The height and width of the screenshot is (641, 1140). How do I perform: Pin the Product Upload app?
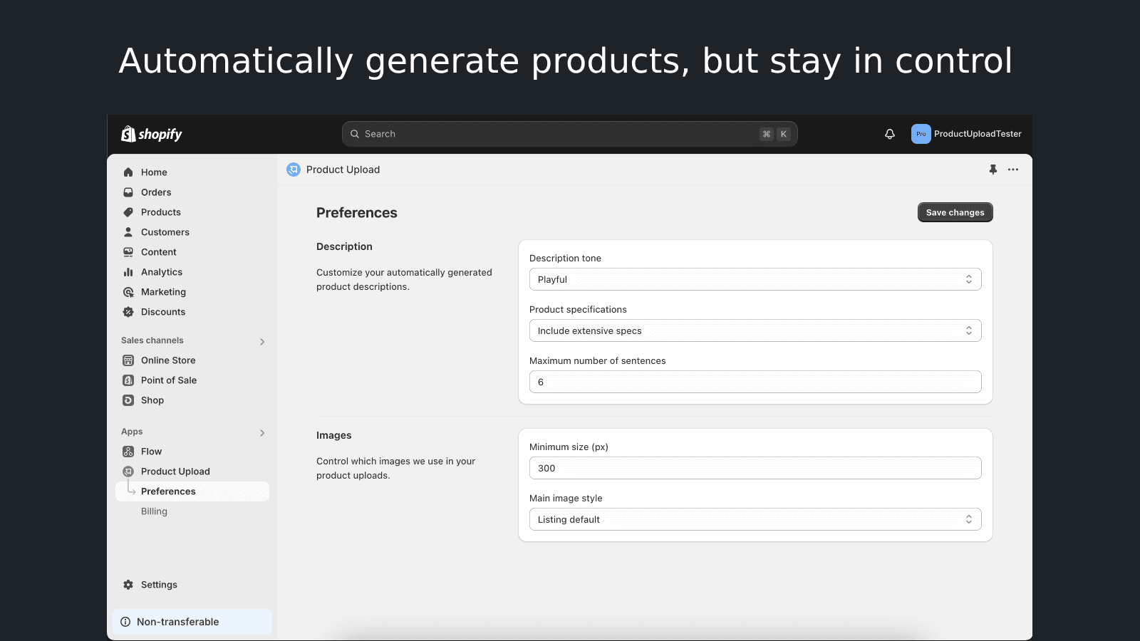993,170
